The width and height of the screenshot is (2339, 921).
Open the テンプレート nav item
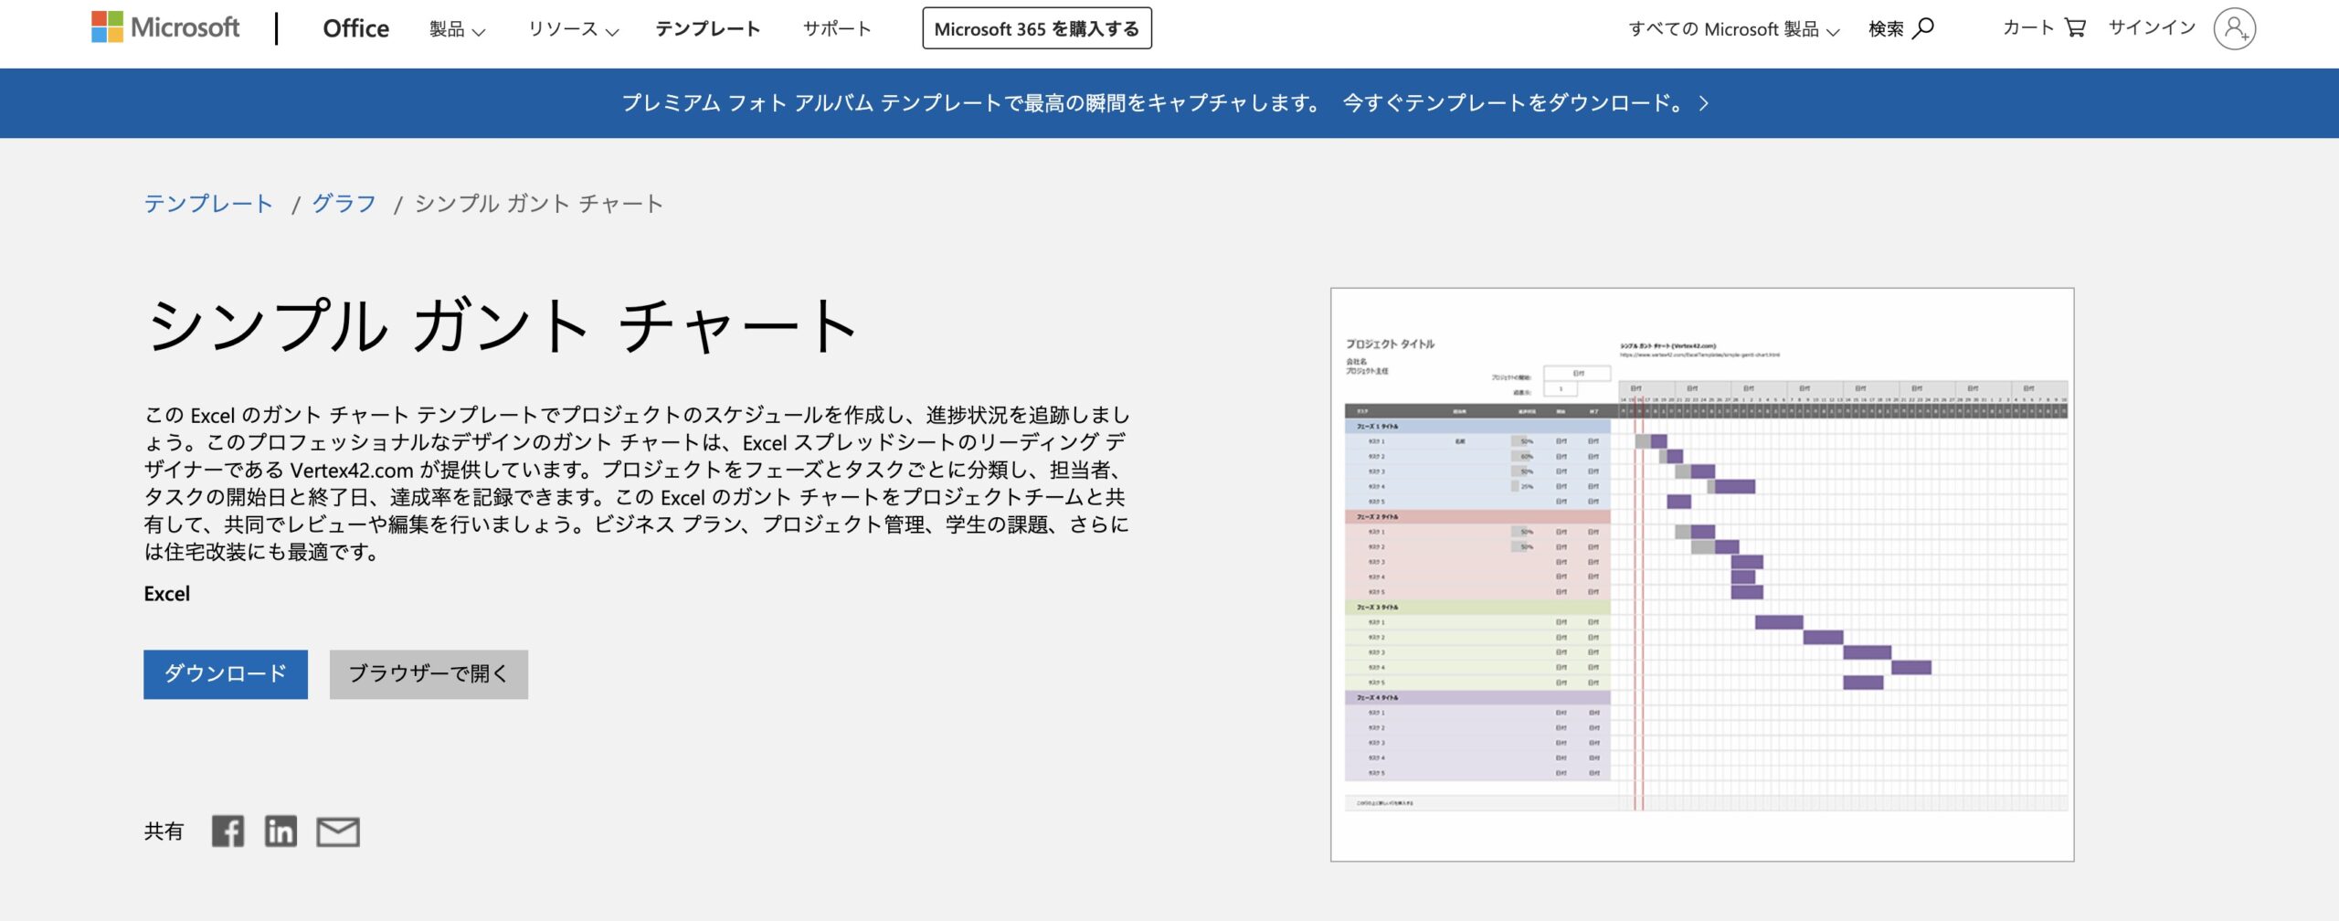pos(707,29)
